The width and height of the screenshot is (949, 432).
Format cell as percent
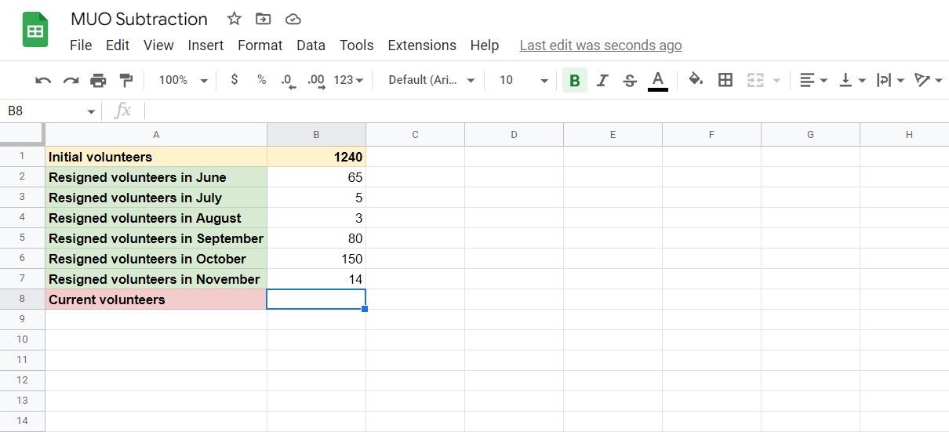click(261, 80)
